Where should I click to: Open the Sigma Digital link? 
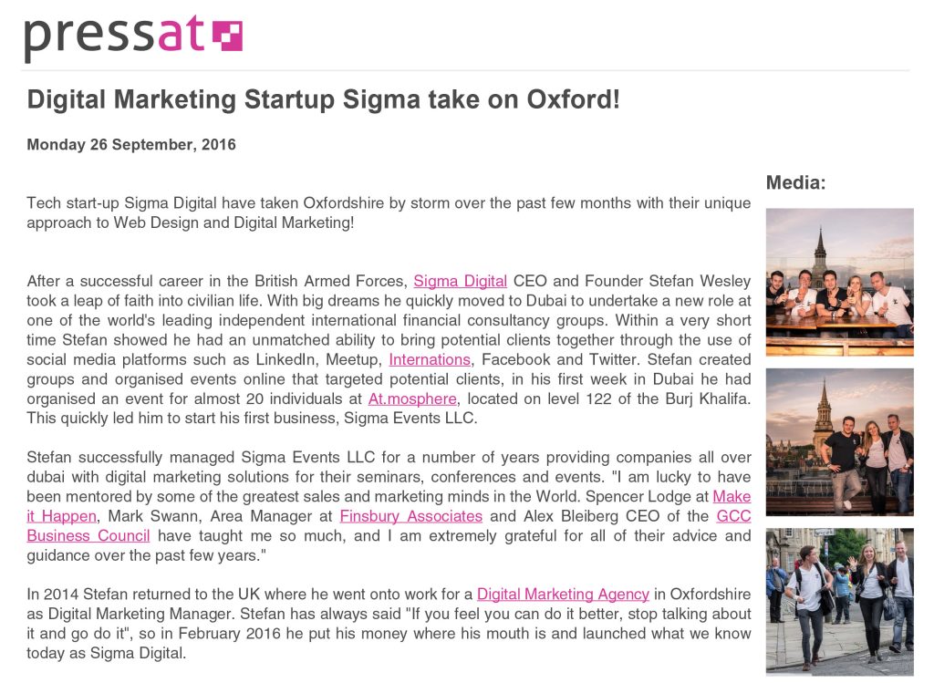460,281
